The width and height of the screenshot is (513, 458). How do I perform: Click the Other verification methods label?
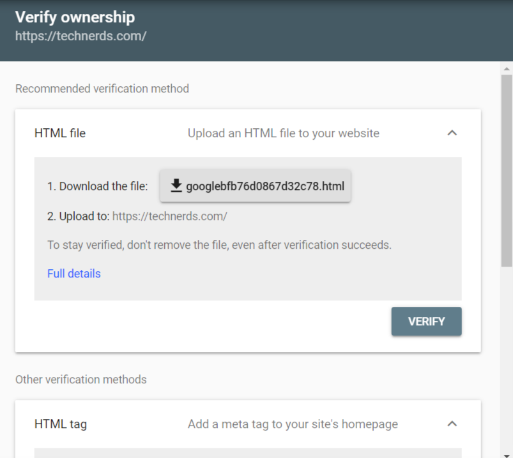click(x=80, y=380)
